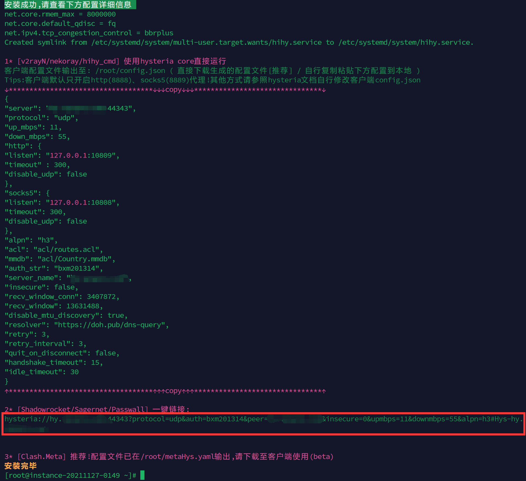Click the '"recv_window": 13631488' line
526x481 pixels.
tap(54, 306)
